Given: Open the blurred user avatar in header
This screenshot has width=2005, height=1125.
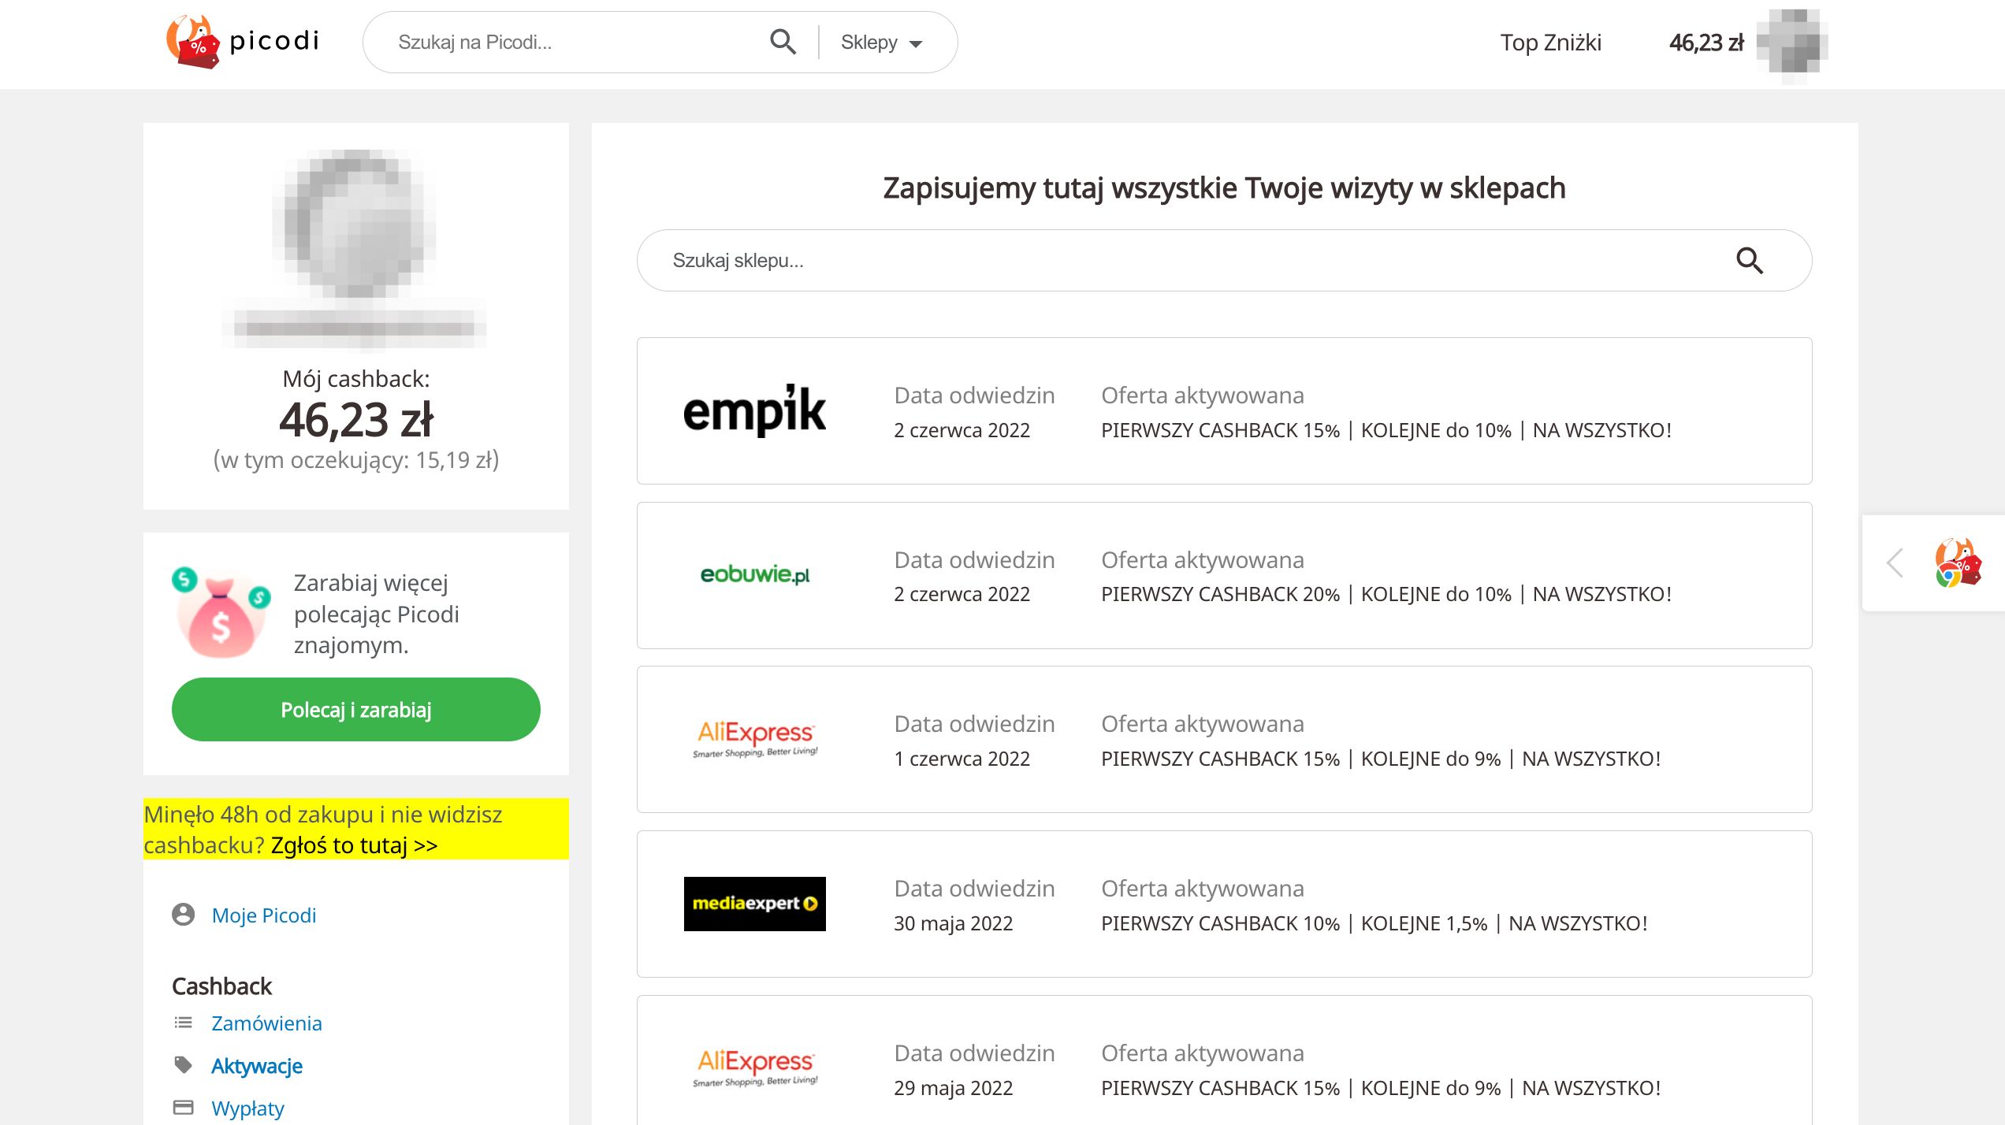Looking at the screenshot, I should click(x=1793, y=43).
